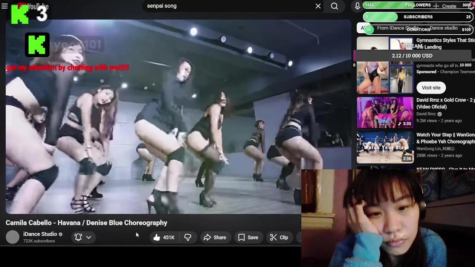Click the SUBSCRIBERS goal progress bar
The height and width of the screenshot is (267, 475).
point(418,17)
